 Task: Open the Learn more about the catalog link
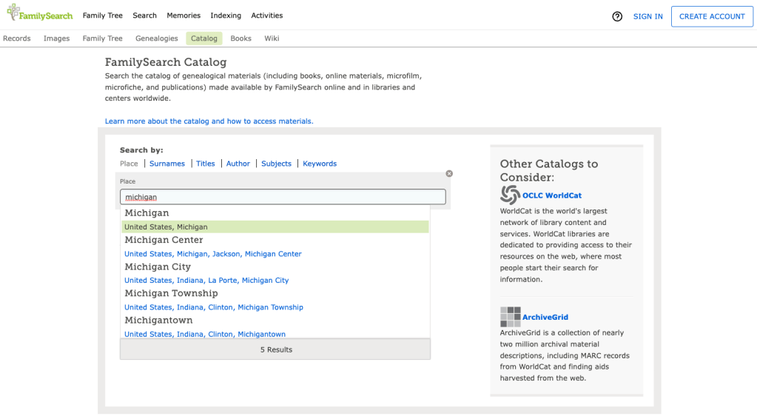click(x=209, y=121)
